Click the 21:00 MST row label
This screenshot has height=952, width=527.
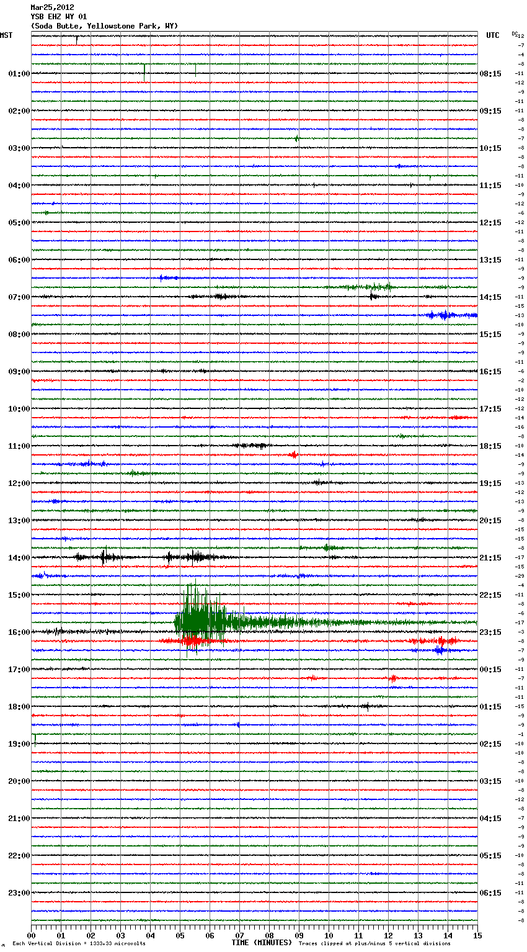pyautogui.click(x=19, y=819)
